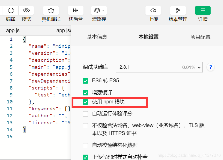Click line number 15 in gutter
Screen dimensions: 223x160
10,137
